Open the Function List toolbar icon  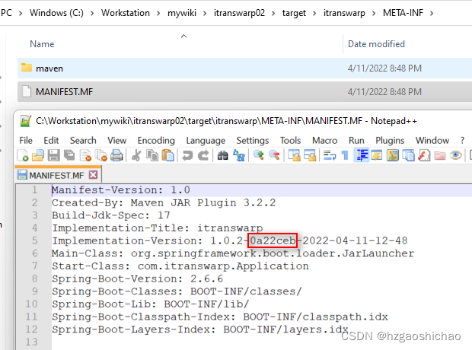coord(424,155)
